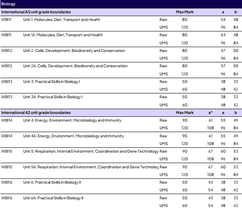The width and height of the screenshot is (242, 209).
Task: Select the International A2 unit grade boundaries heading
Action: tap(36, 113)
